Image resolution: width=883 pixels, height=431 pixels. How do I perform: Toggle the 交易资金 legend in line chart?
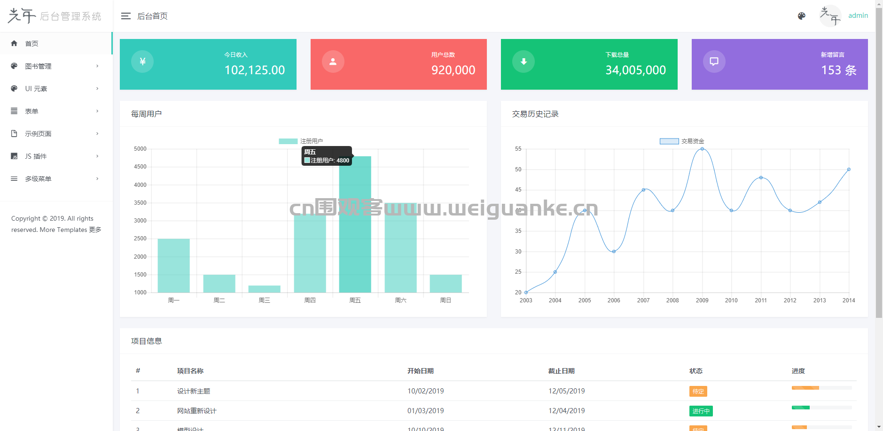click(682, 141)
